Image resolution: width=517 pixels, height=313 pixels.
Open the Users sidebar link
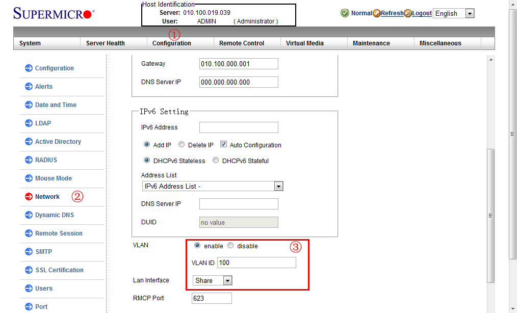(x=44, y=288)
